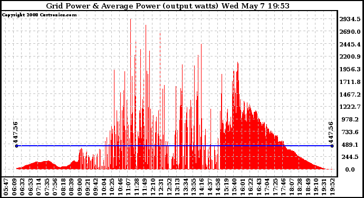
Task: Click the 08:39 time label
Action: tap(71, 187)
